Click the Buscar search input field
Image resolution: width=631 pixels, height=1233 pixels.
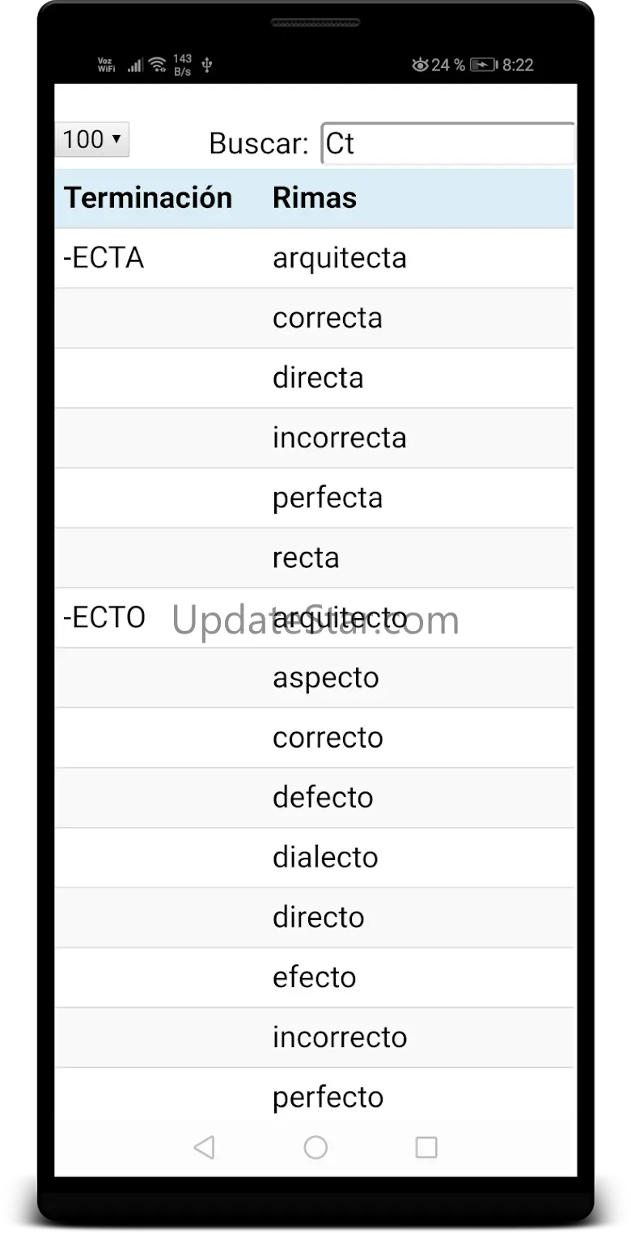coord(447,144)
